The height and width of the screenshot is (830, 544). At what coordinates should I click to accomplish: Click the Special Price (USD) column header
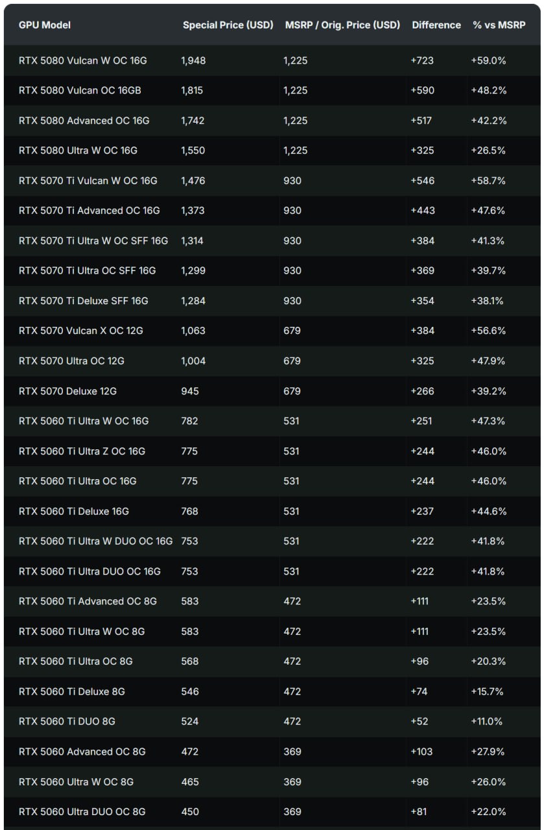tap(228, 25)
